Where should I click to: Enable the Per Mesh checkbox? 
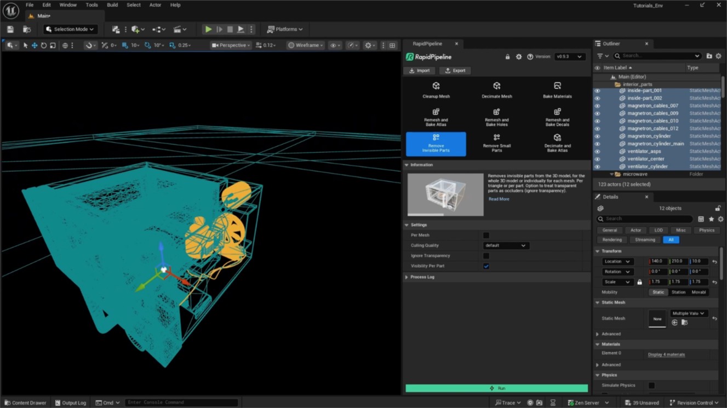(486, 235)
